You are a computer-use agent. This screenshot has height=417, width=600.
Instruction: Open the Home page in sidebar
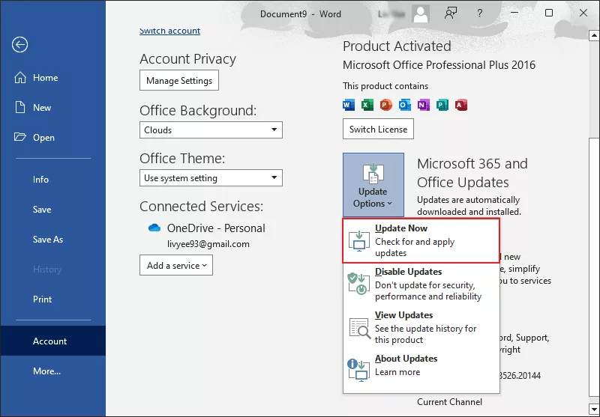pyautogui.click(x=52, y=78)
